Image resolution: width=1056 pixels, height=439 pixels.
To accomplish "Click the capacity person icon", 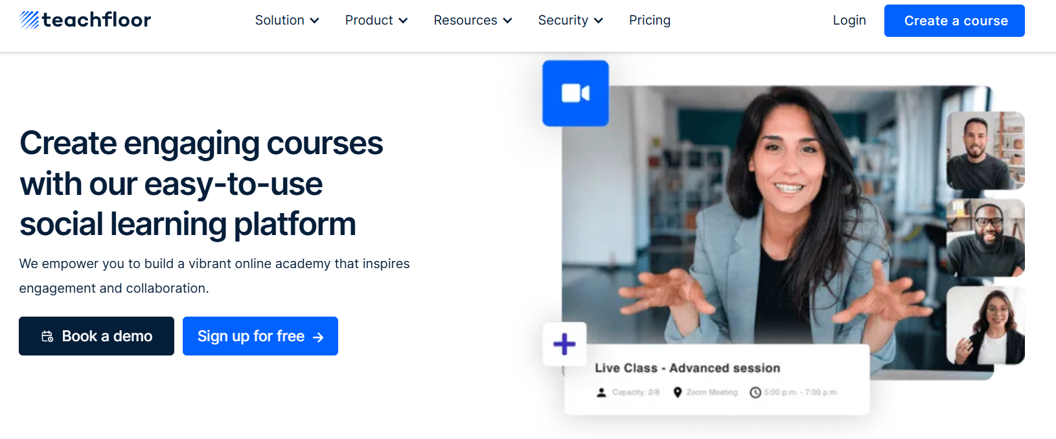I will tap(601, 392).
